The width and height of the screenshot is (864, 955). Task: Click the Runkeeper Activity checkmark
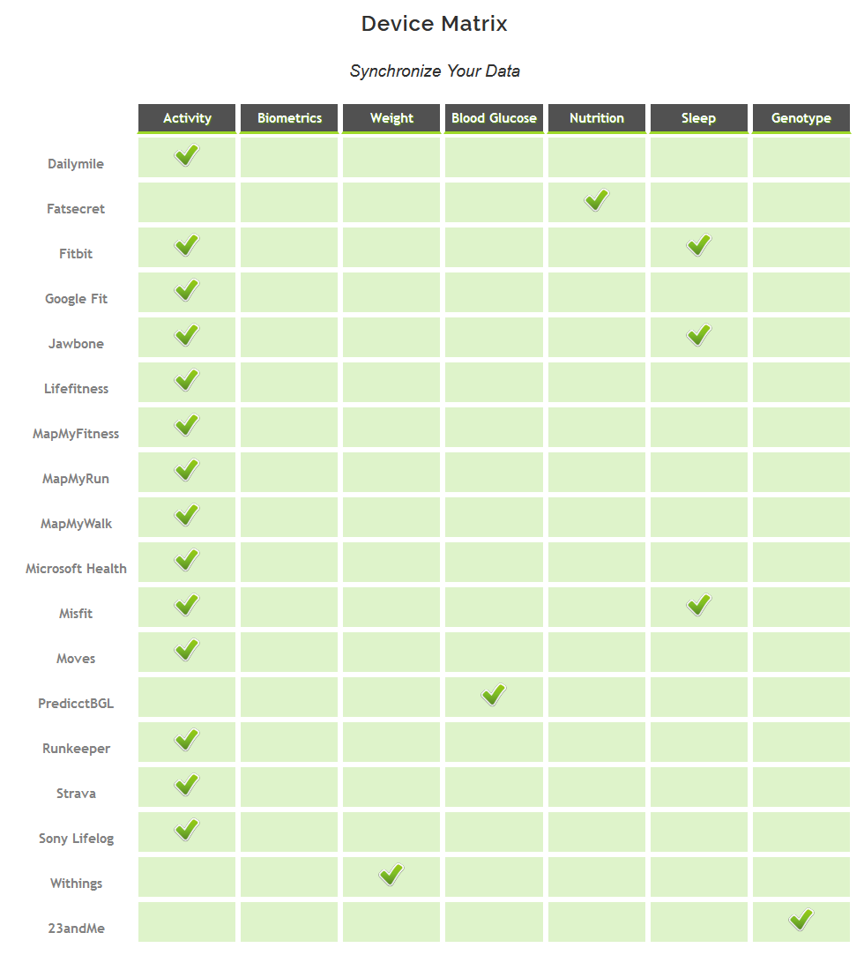click(x=187, y=740)
